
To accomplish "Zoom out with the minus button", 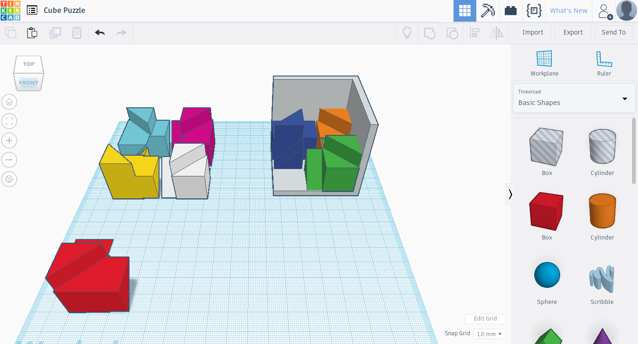I will tap(9, 160).
